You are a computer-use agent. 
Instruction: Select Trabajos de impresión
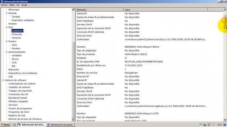coord(20,91)
